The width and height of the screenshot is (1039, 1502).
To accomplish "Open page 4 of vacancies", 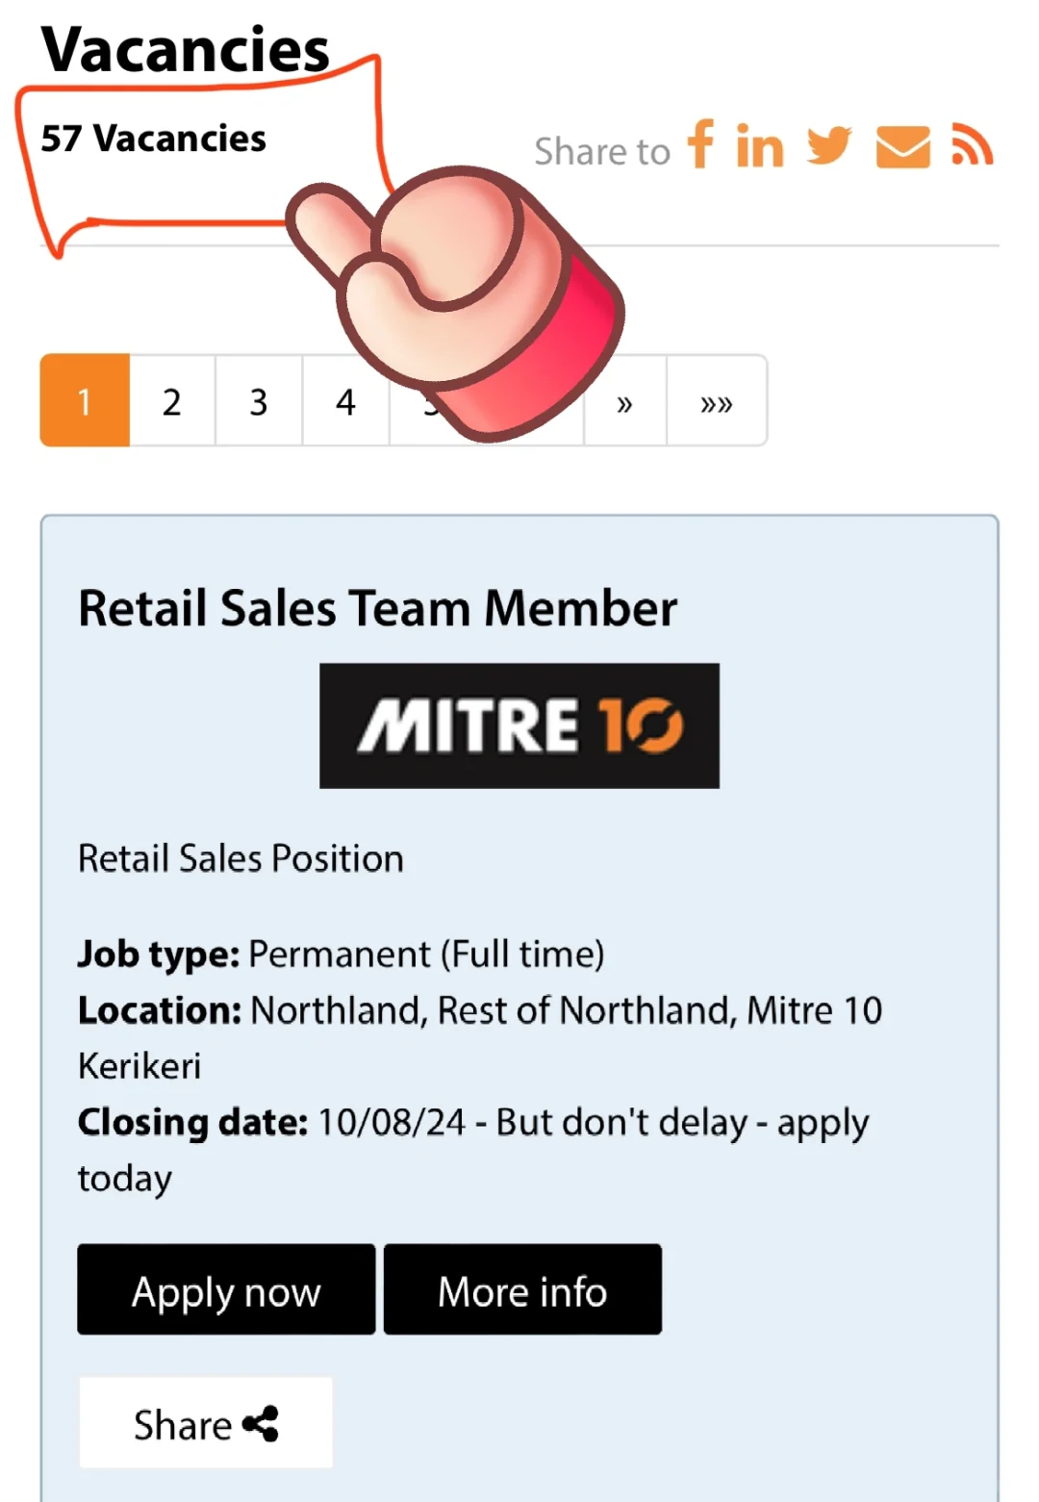I will (345, 400).
